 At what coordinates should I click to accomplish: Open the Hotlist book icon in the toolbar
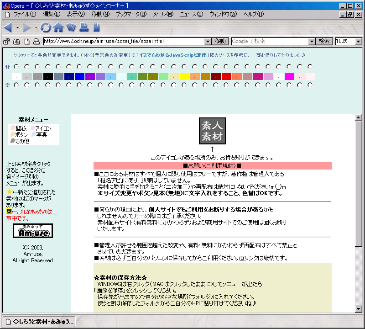click(71, 27)
